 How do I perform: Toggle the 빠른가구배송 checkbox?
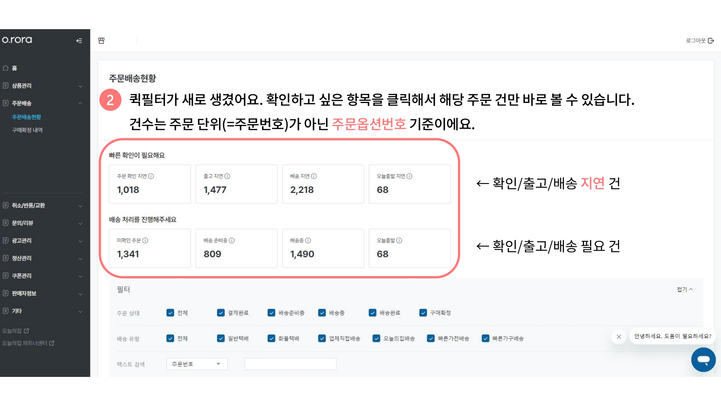click(486, 338)
